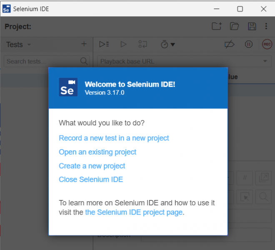Start recording with the REC button

267,44
